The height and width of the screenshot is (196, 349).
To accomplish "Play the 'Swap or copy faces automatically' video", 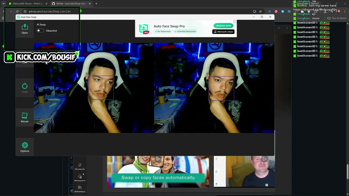I will (x=158, y=159).
